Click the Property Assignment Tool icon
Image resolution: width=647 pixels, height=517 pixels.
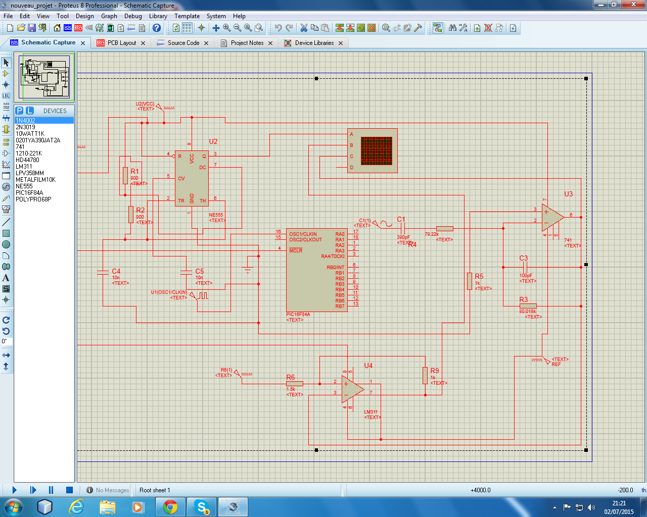click(x=464, y=28)
